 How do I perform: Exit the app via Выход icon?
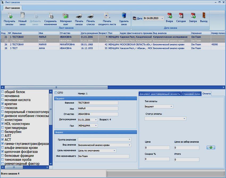click(x=204, y=16)
